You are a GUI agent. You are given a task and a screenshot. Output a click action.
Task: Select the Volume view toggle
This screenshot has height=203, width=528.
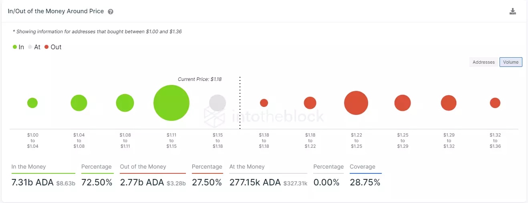tap(511, 62)
